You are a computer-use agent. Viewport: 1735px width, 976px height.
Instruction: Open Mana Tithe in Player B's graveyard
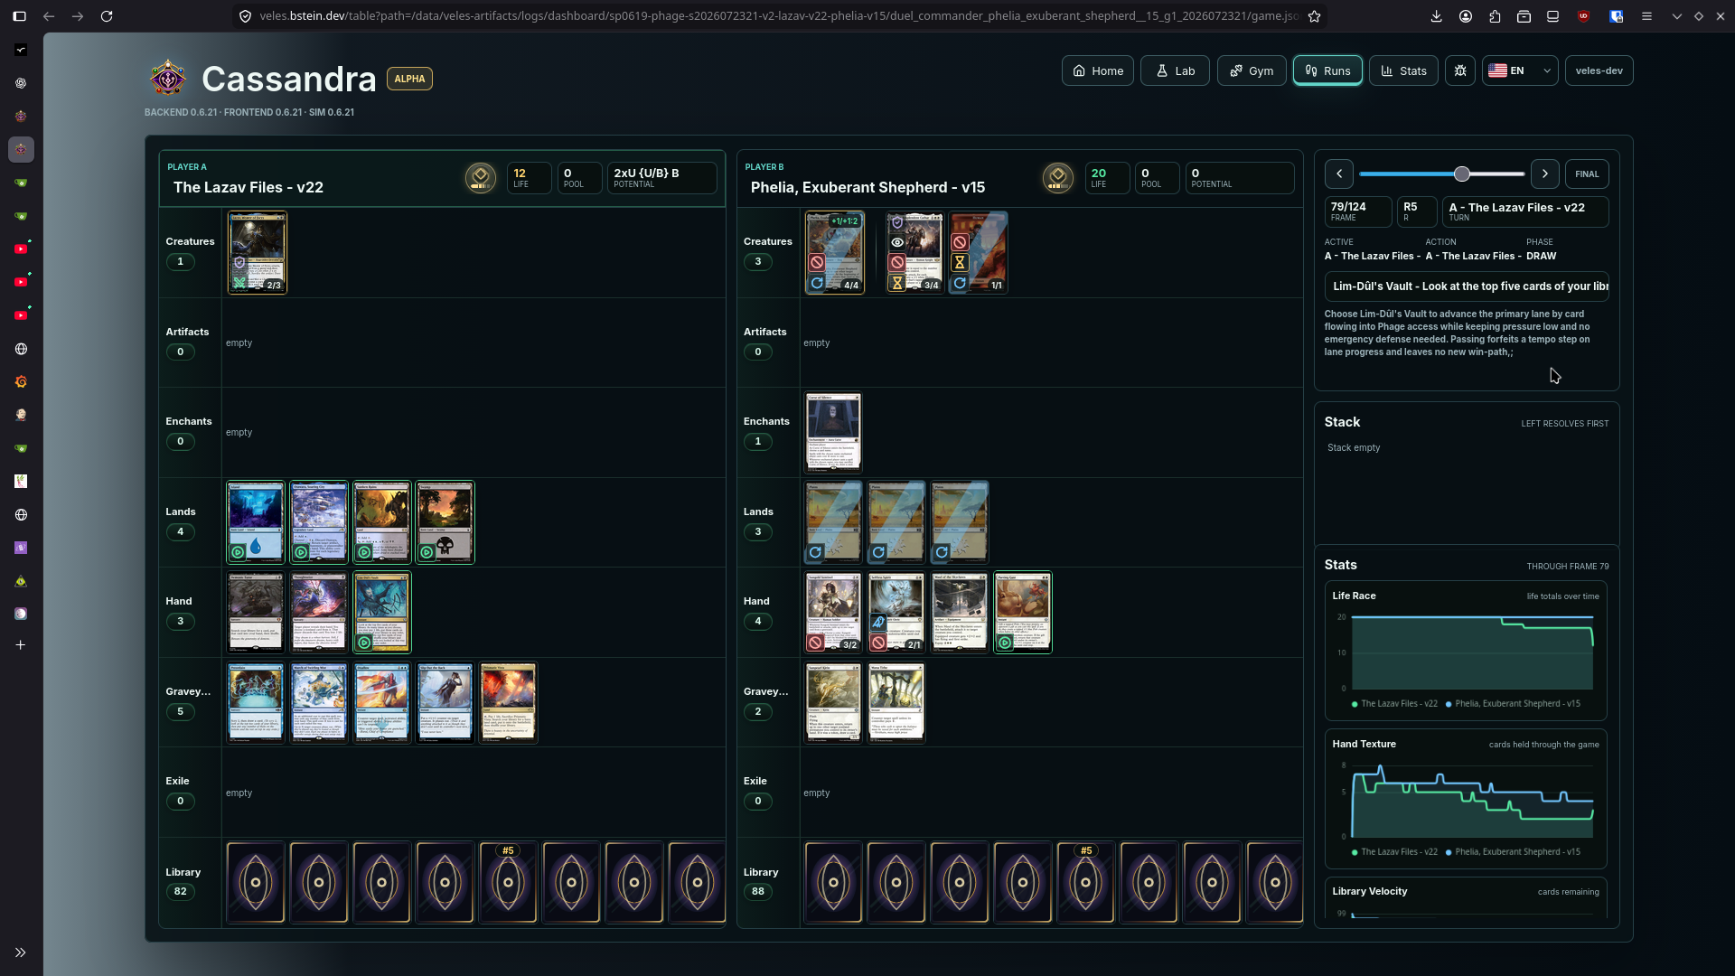tap(896, 702)
